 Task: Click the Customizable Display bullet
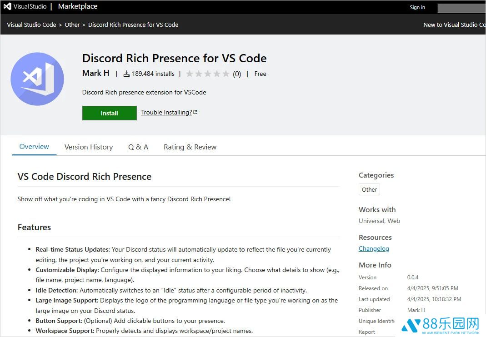[187, 275]
